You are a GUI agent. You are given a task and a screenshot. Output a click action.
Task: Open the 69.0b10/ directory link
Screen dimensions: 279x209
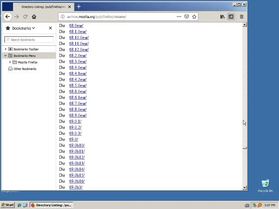pos(77,145)
